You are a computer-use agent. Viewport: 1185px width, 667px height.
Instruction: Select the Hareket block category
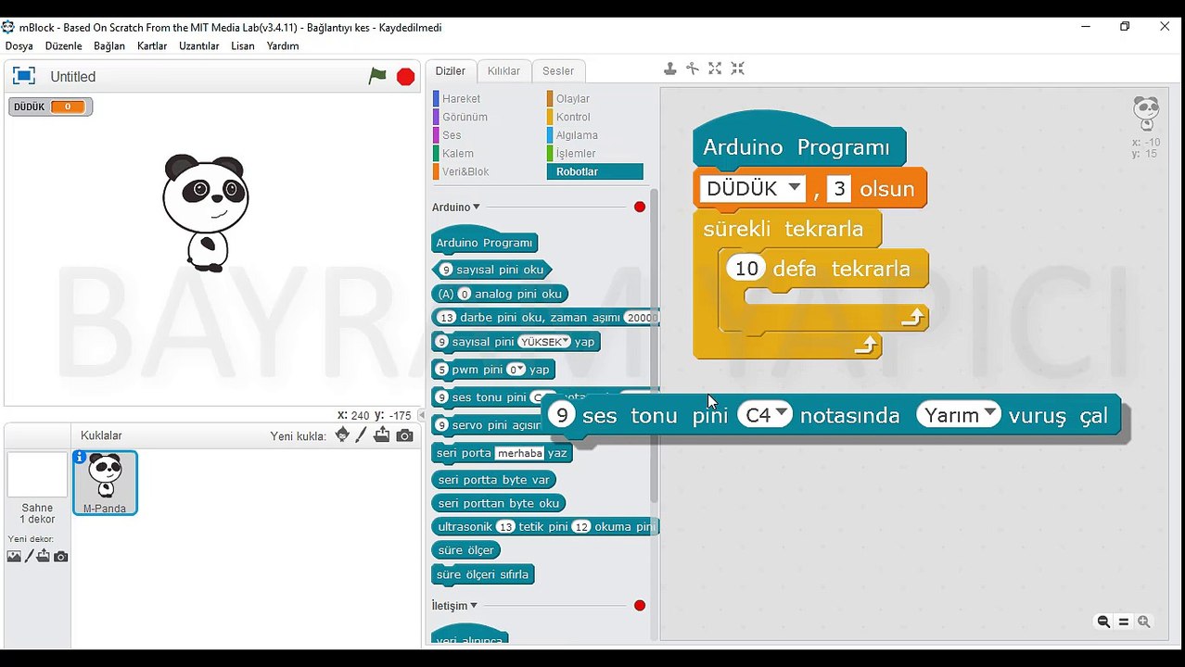click(461, 98)
